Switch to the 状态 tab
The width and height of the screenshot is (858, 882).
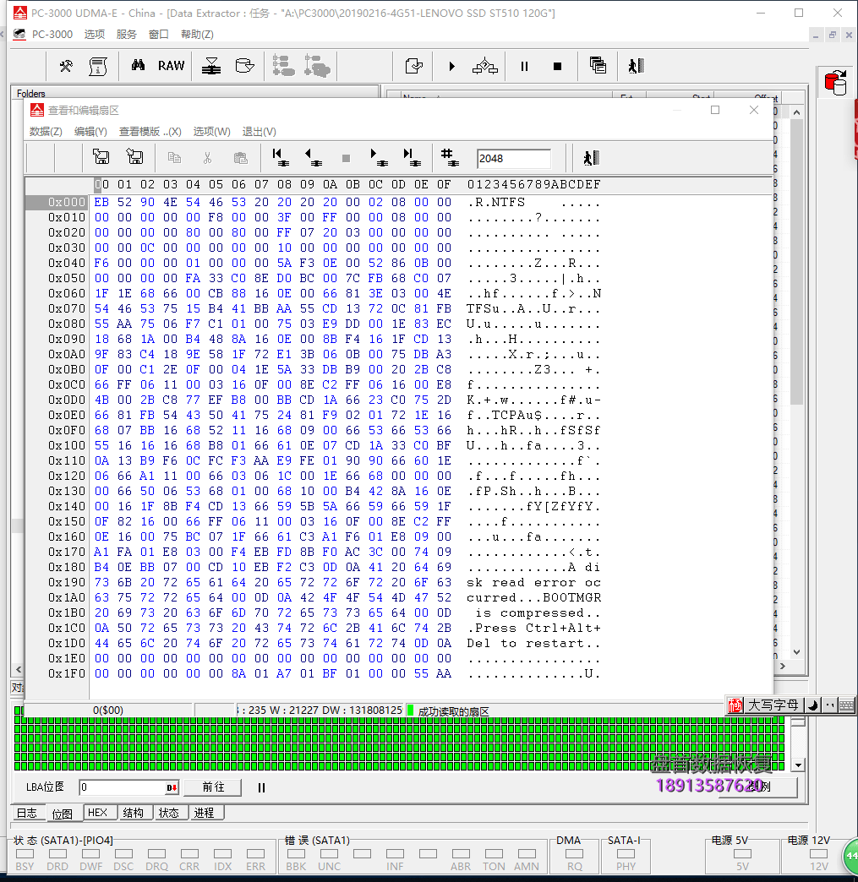169,813
